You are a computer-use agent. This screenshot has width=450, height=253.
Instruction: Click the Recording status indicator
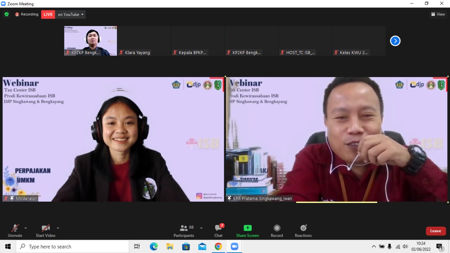pos(27,14)
